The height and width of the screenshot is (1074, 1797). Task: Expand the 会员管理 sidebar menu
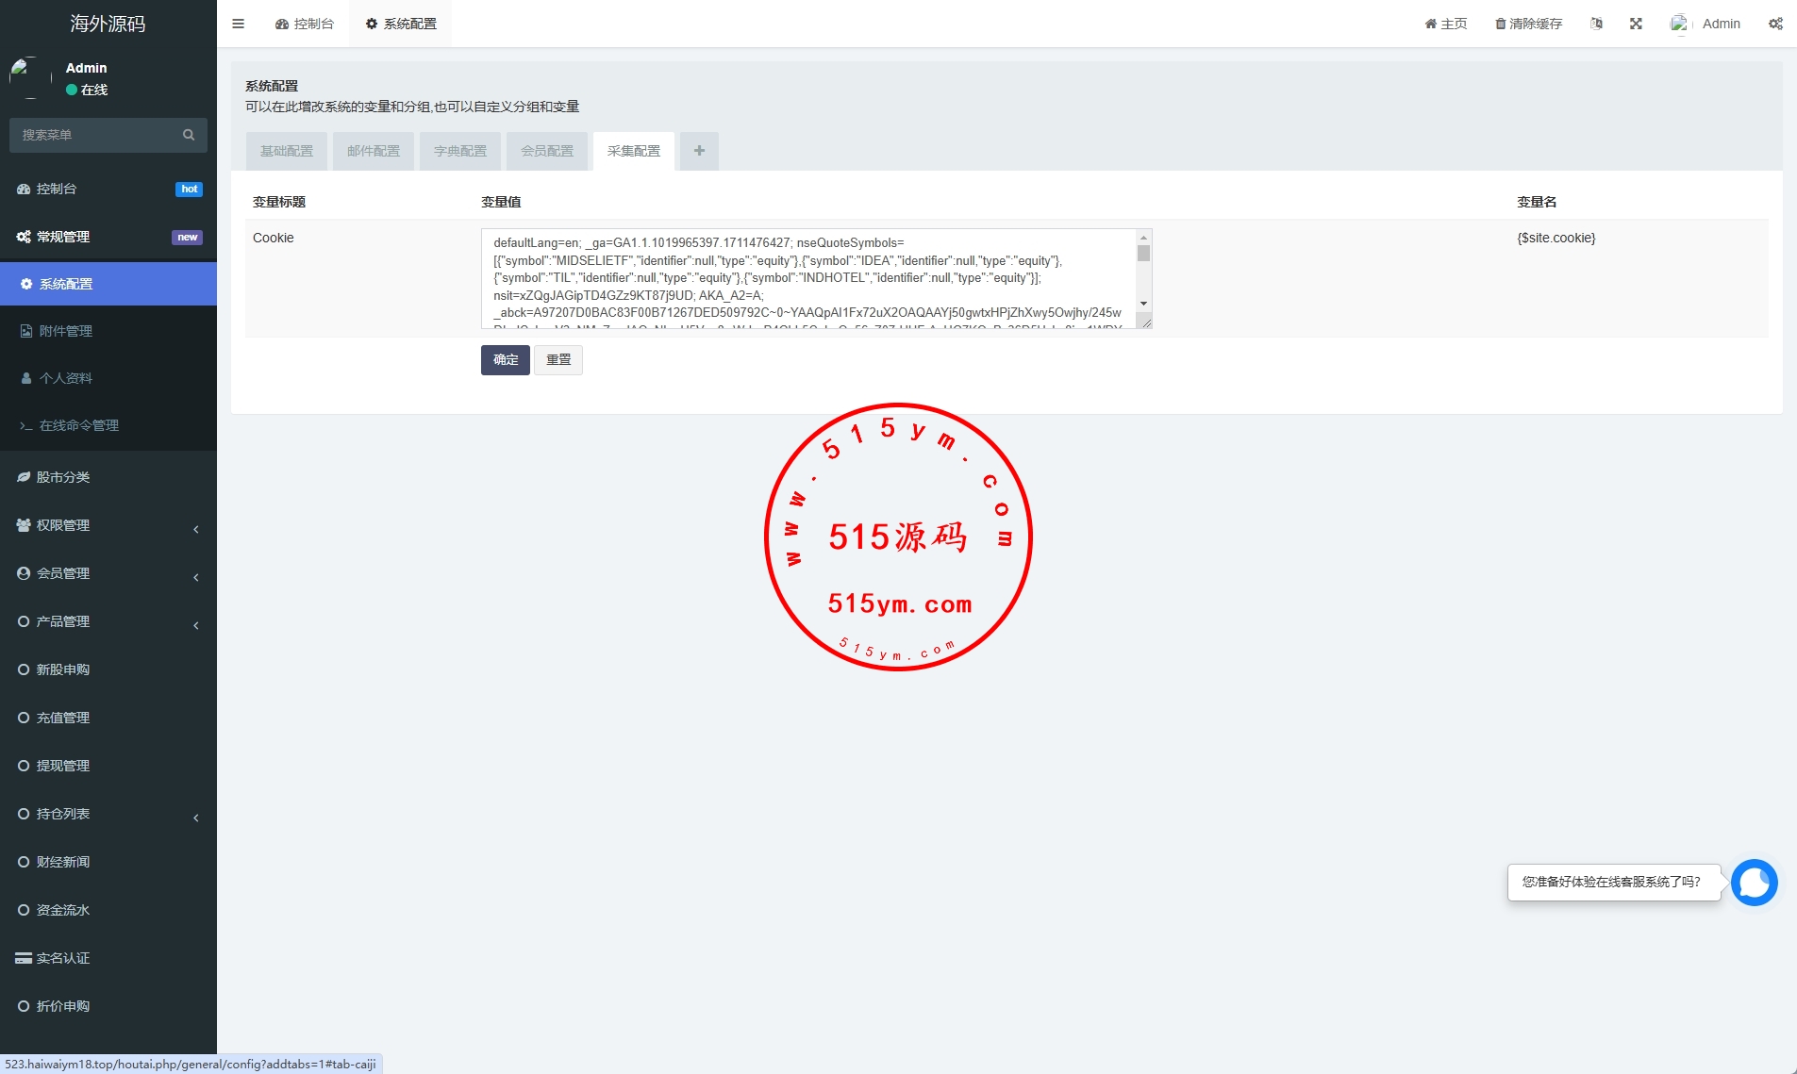pyautogui.click(x=108, y=573)
